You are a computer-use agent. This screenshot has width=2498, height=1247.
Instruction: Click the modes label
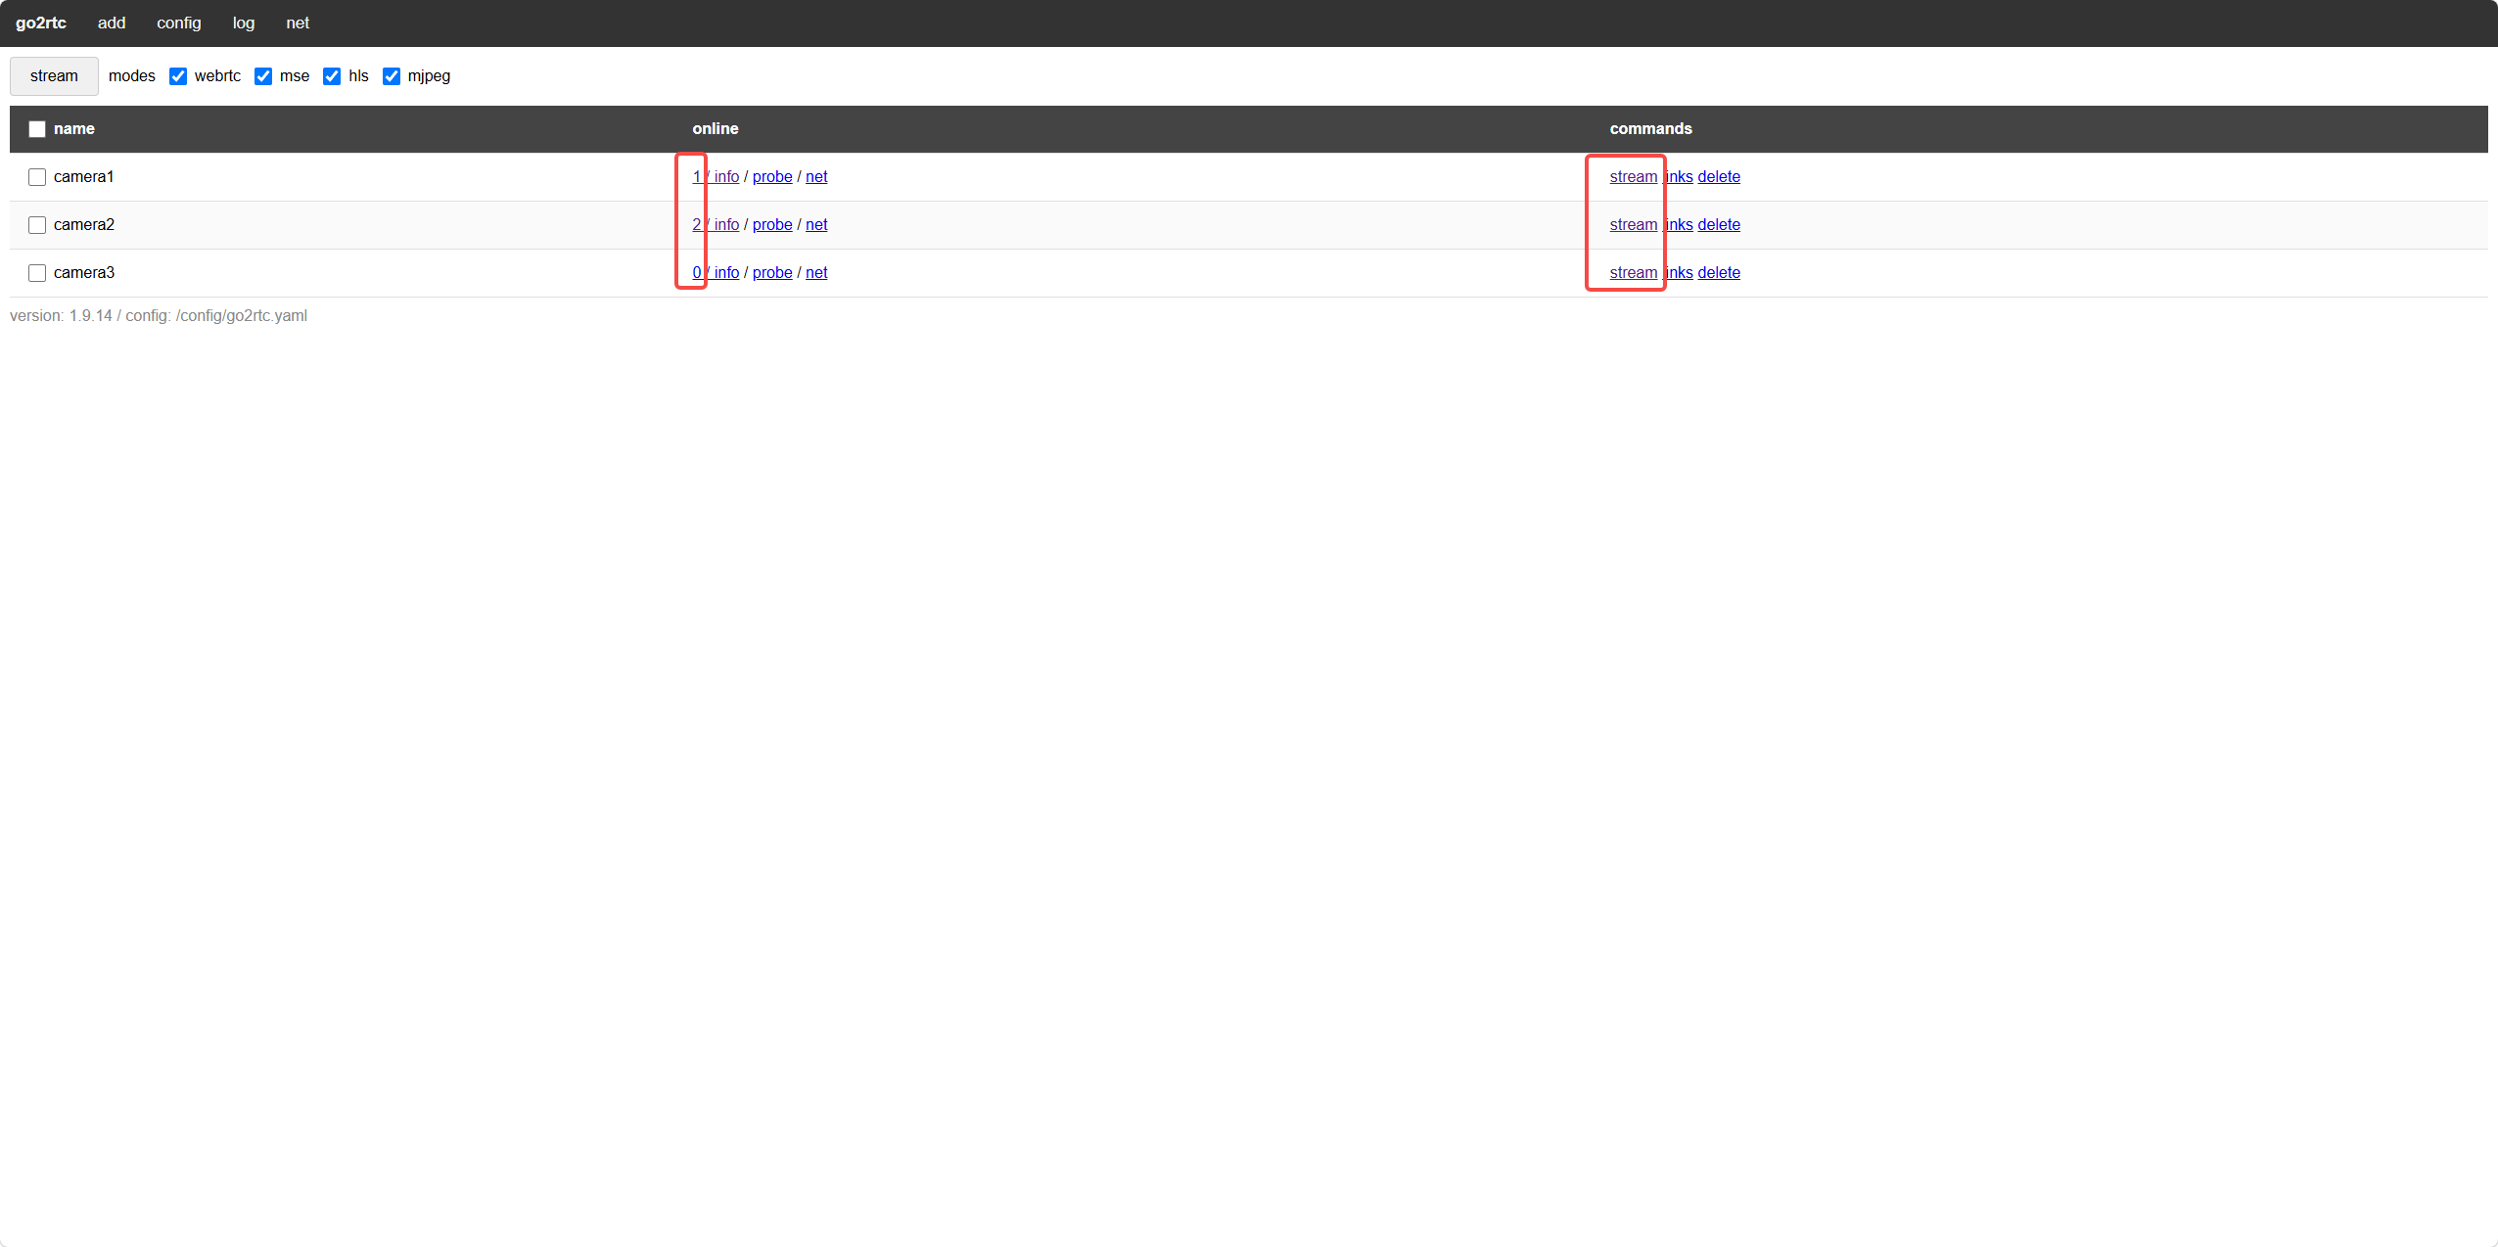[x=132, y=76]
